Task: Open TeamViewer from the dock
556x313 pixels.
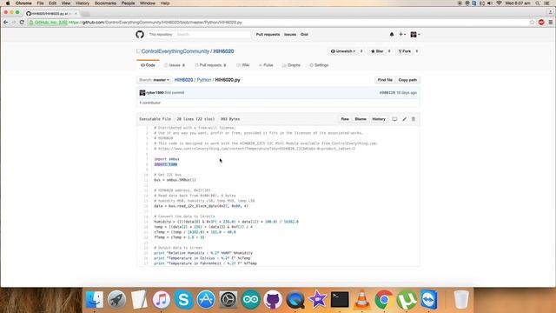Action: pyautogui.click(x=428, y=299)
